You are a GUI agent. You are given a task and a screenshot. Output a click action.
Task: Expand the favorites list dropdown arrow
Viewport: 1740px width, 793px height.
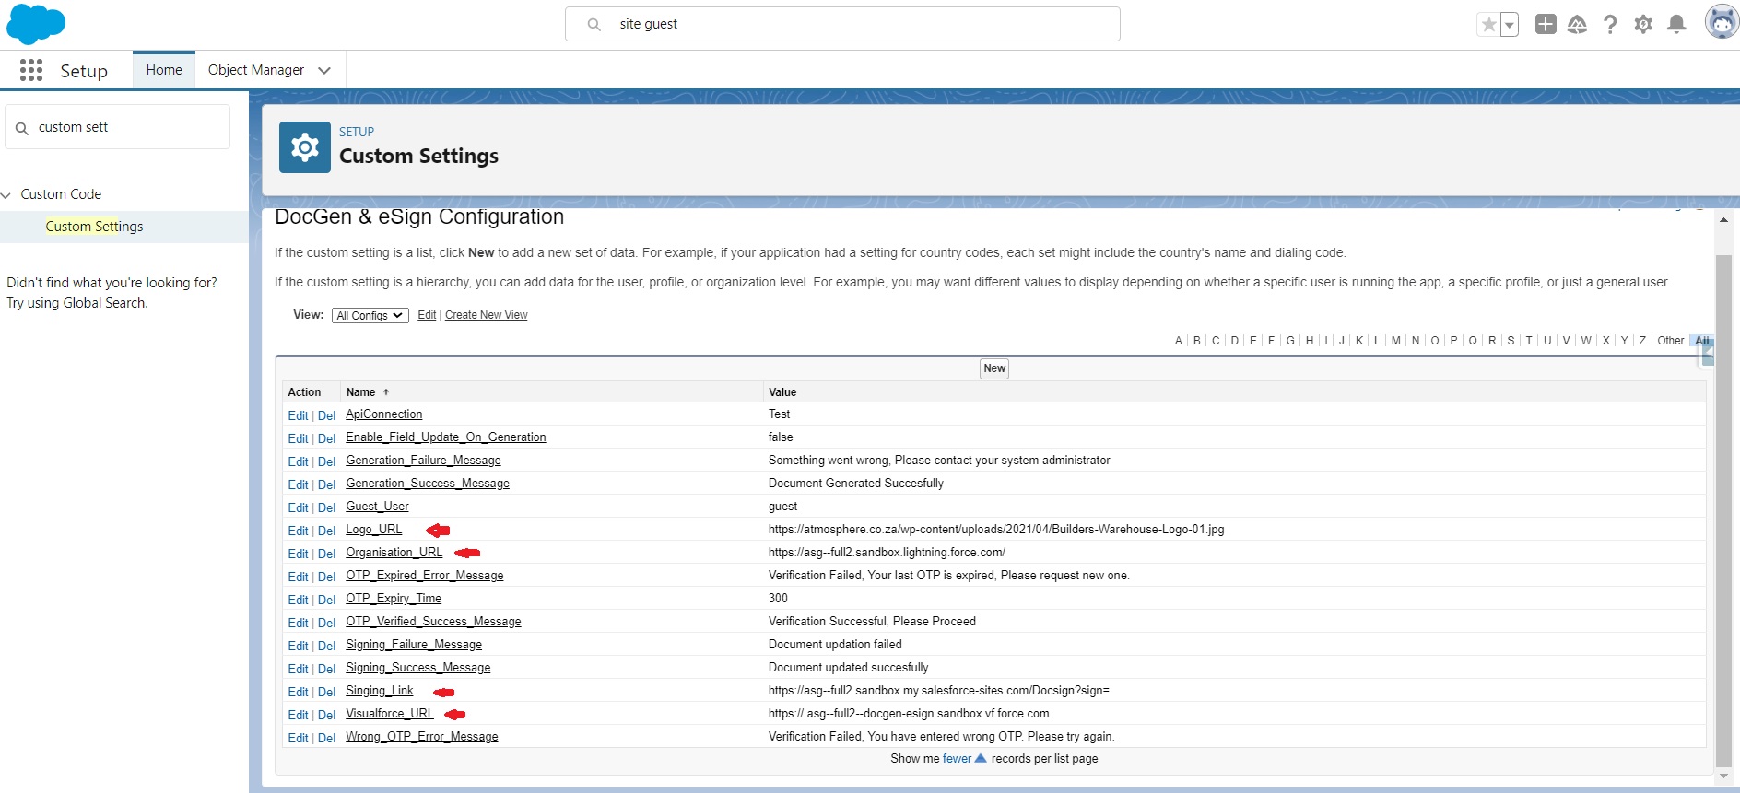point(1510,25)
